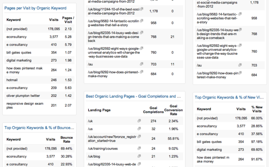Select the 'bill gates quotes' keyword row in Pages per Visit
Screen dimensions: 269x167
click(39, 53)
